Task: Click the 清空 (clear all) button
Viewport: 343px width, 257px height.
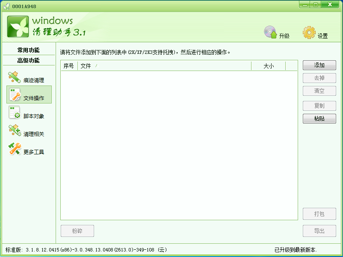Action: click(319, 91)
